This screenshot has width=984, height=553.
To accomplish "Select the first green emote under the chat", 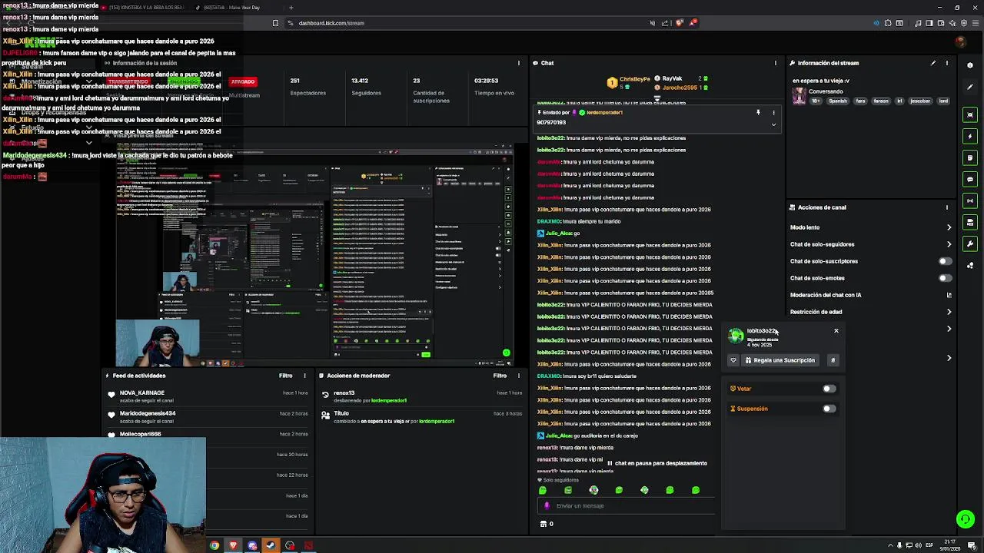I will [543, 490].
